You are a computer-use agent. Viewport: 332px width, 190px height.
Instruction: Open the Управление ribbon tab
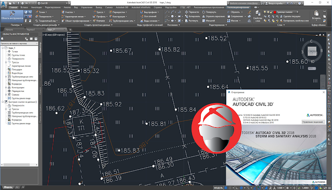(x=87, y=7)
